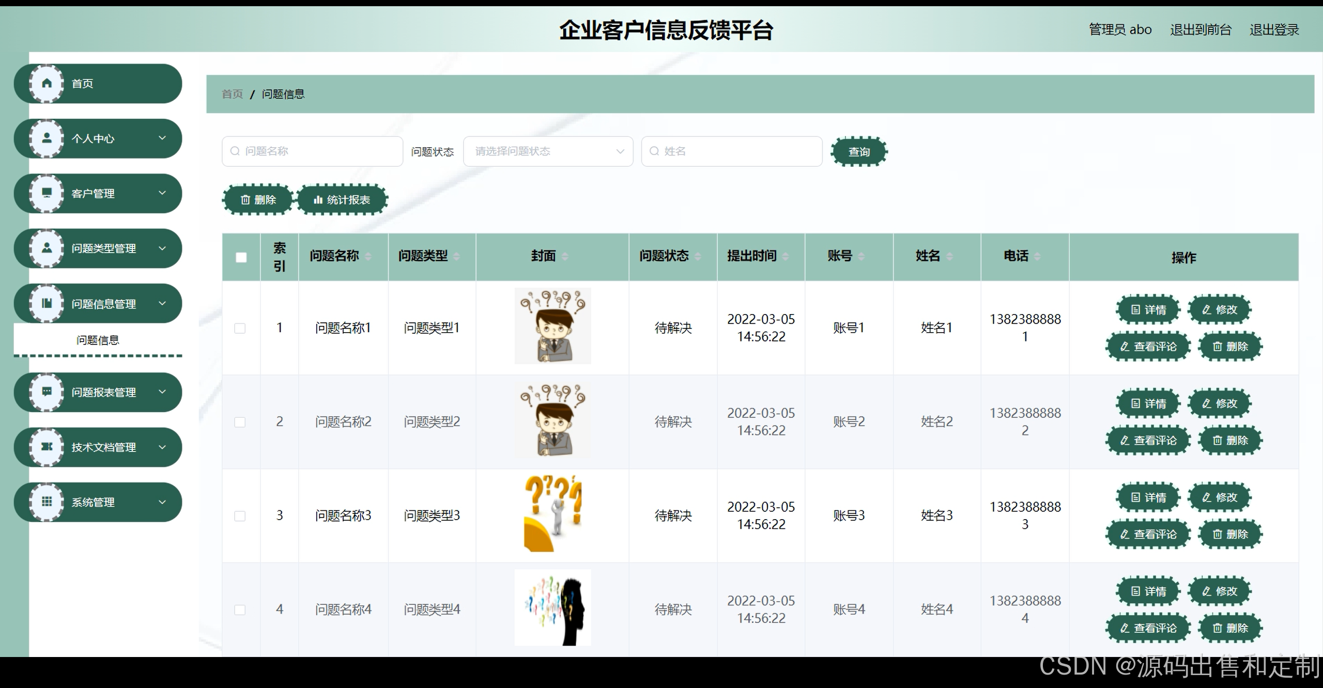
Task: Toggle the select-all header checkbox
Action: tap(241, 257)
